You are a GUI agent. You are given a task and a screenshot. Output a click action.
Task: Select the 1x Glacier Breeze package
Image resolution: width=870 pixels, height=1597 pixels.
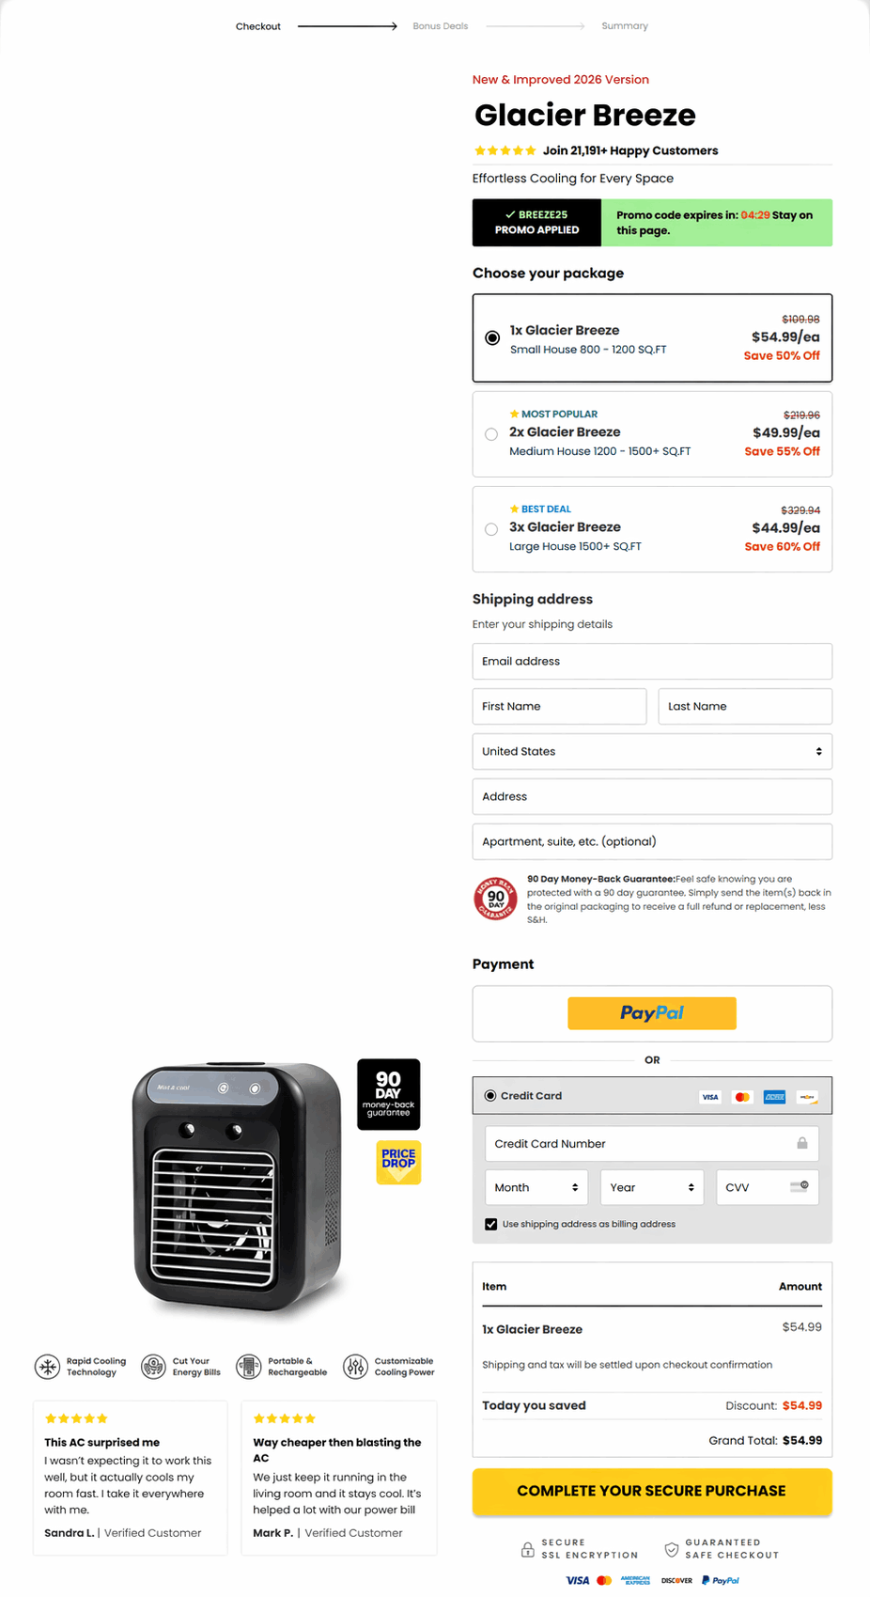[652, 337]
